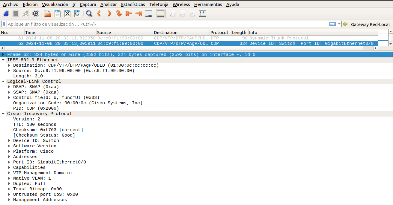Viewport: 393px width, 205px height.
Task: Open the Analizar menu
Action: click(x=109, y=4)
